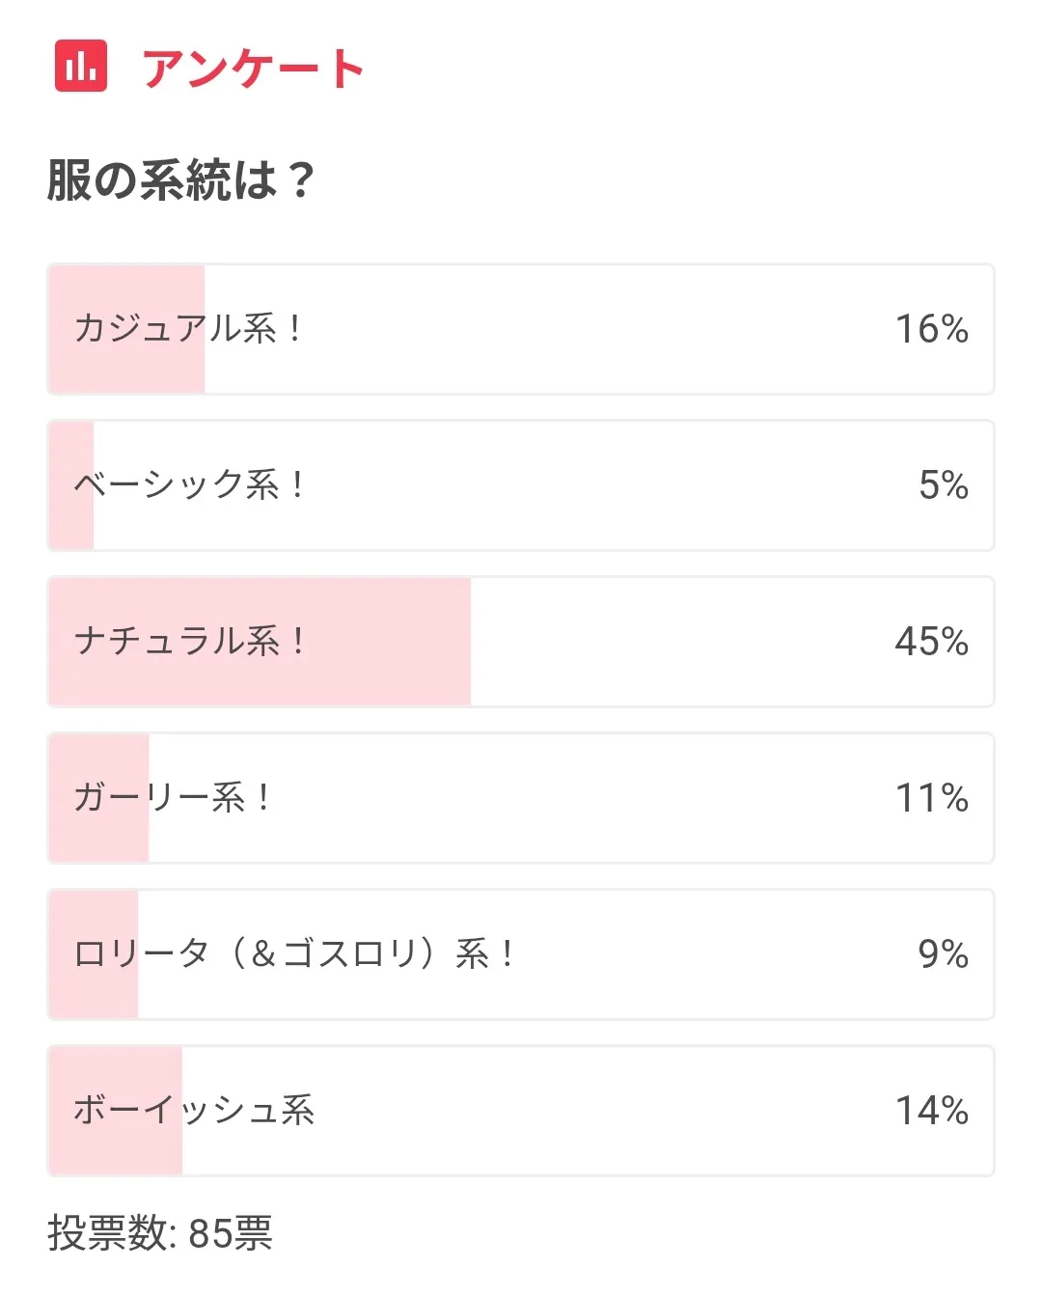
Task: Click the 投票数: 85票 vote count
Action: pos(160,1232)
